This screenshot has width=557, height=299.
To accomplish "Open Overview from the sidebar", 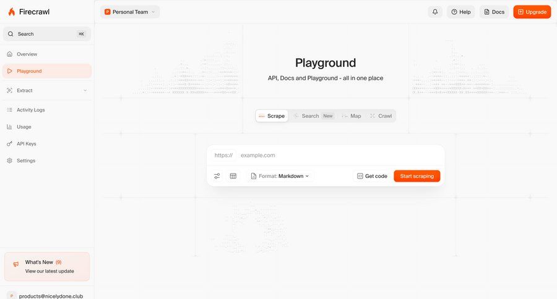I will [27, 54].
